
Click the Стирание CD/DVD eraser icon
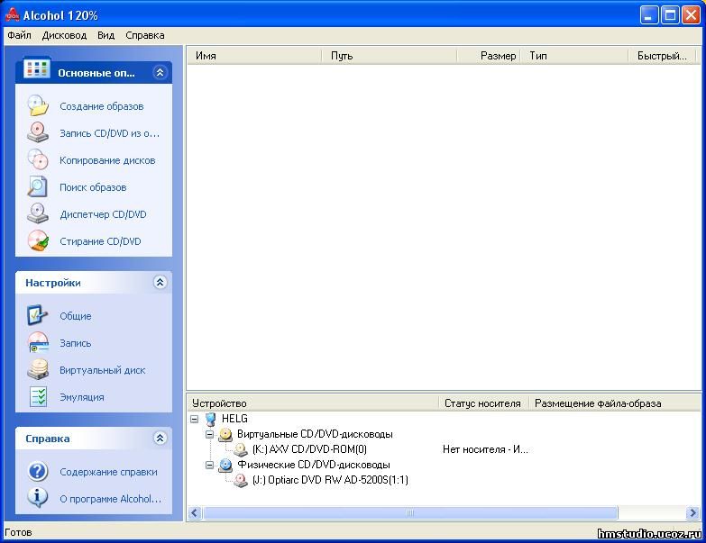click(x=38, y=241)
